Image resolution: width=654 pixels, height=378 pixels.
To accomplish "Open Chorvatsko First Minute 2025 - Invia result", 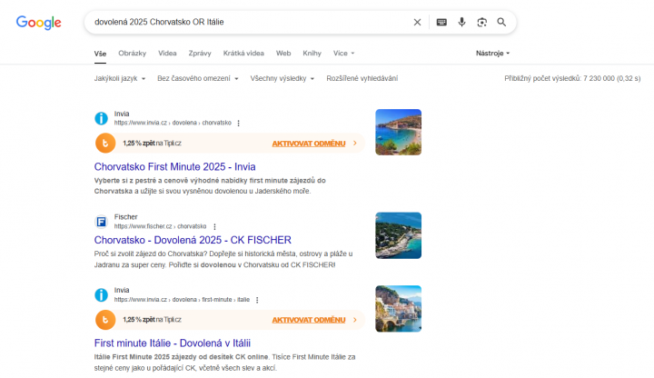I will (x=174, y=167).
